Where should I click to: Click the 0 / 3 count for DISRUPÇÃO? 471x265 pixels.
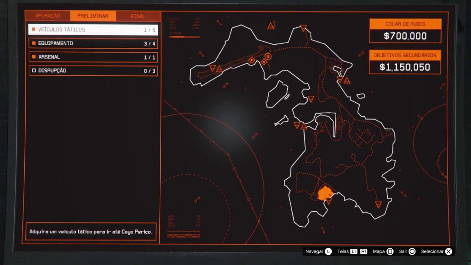click(x=149, y=71)
